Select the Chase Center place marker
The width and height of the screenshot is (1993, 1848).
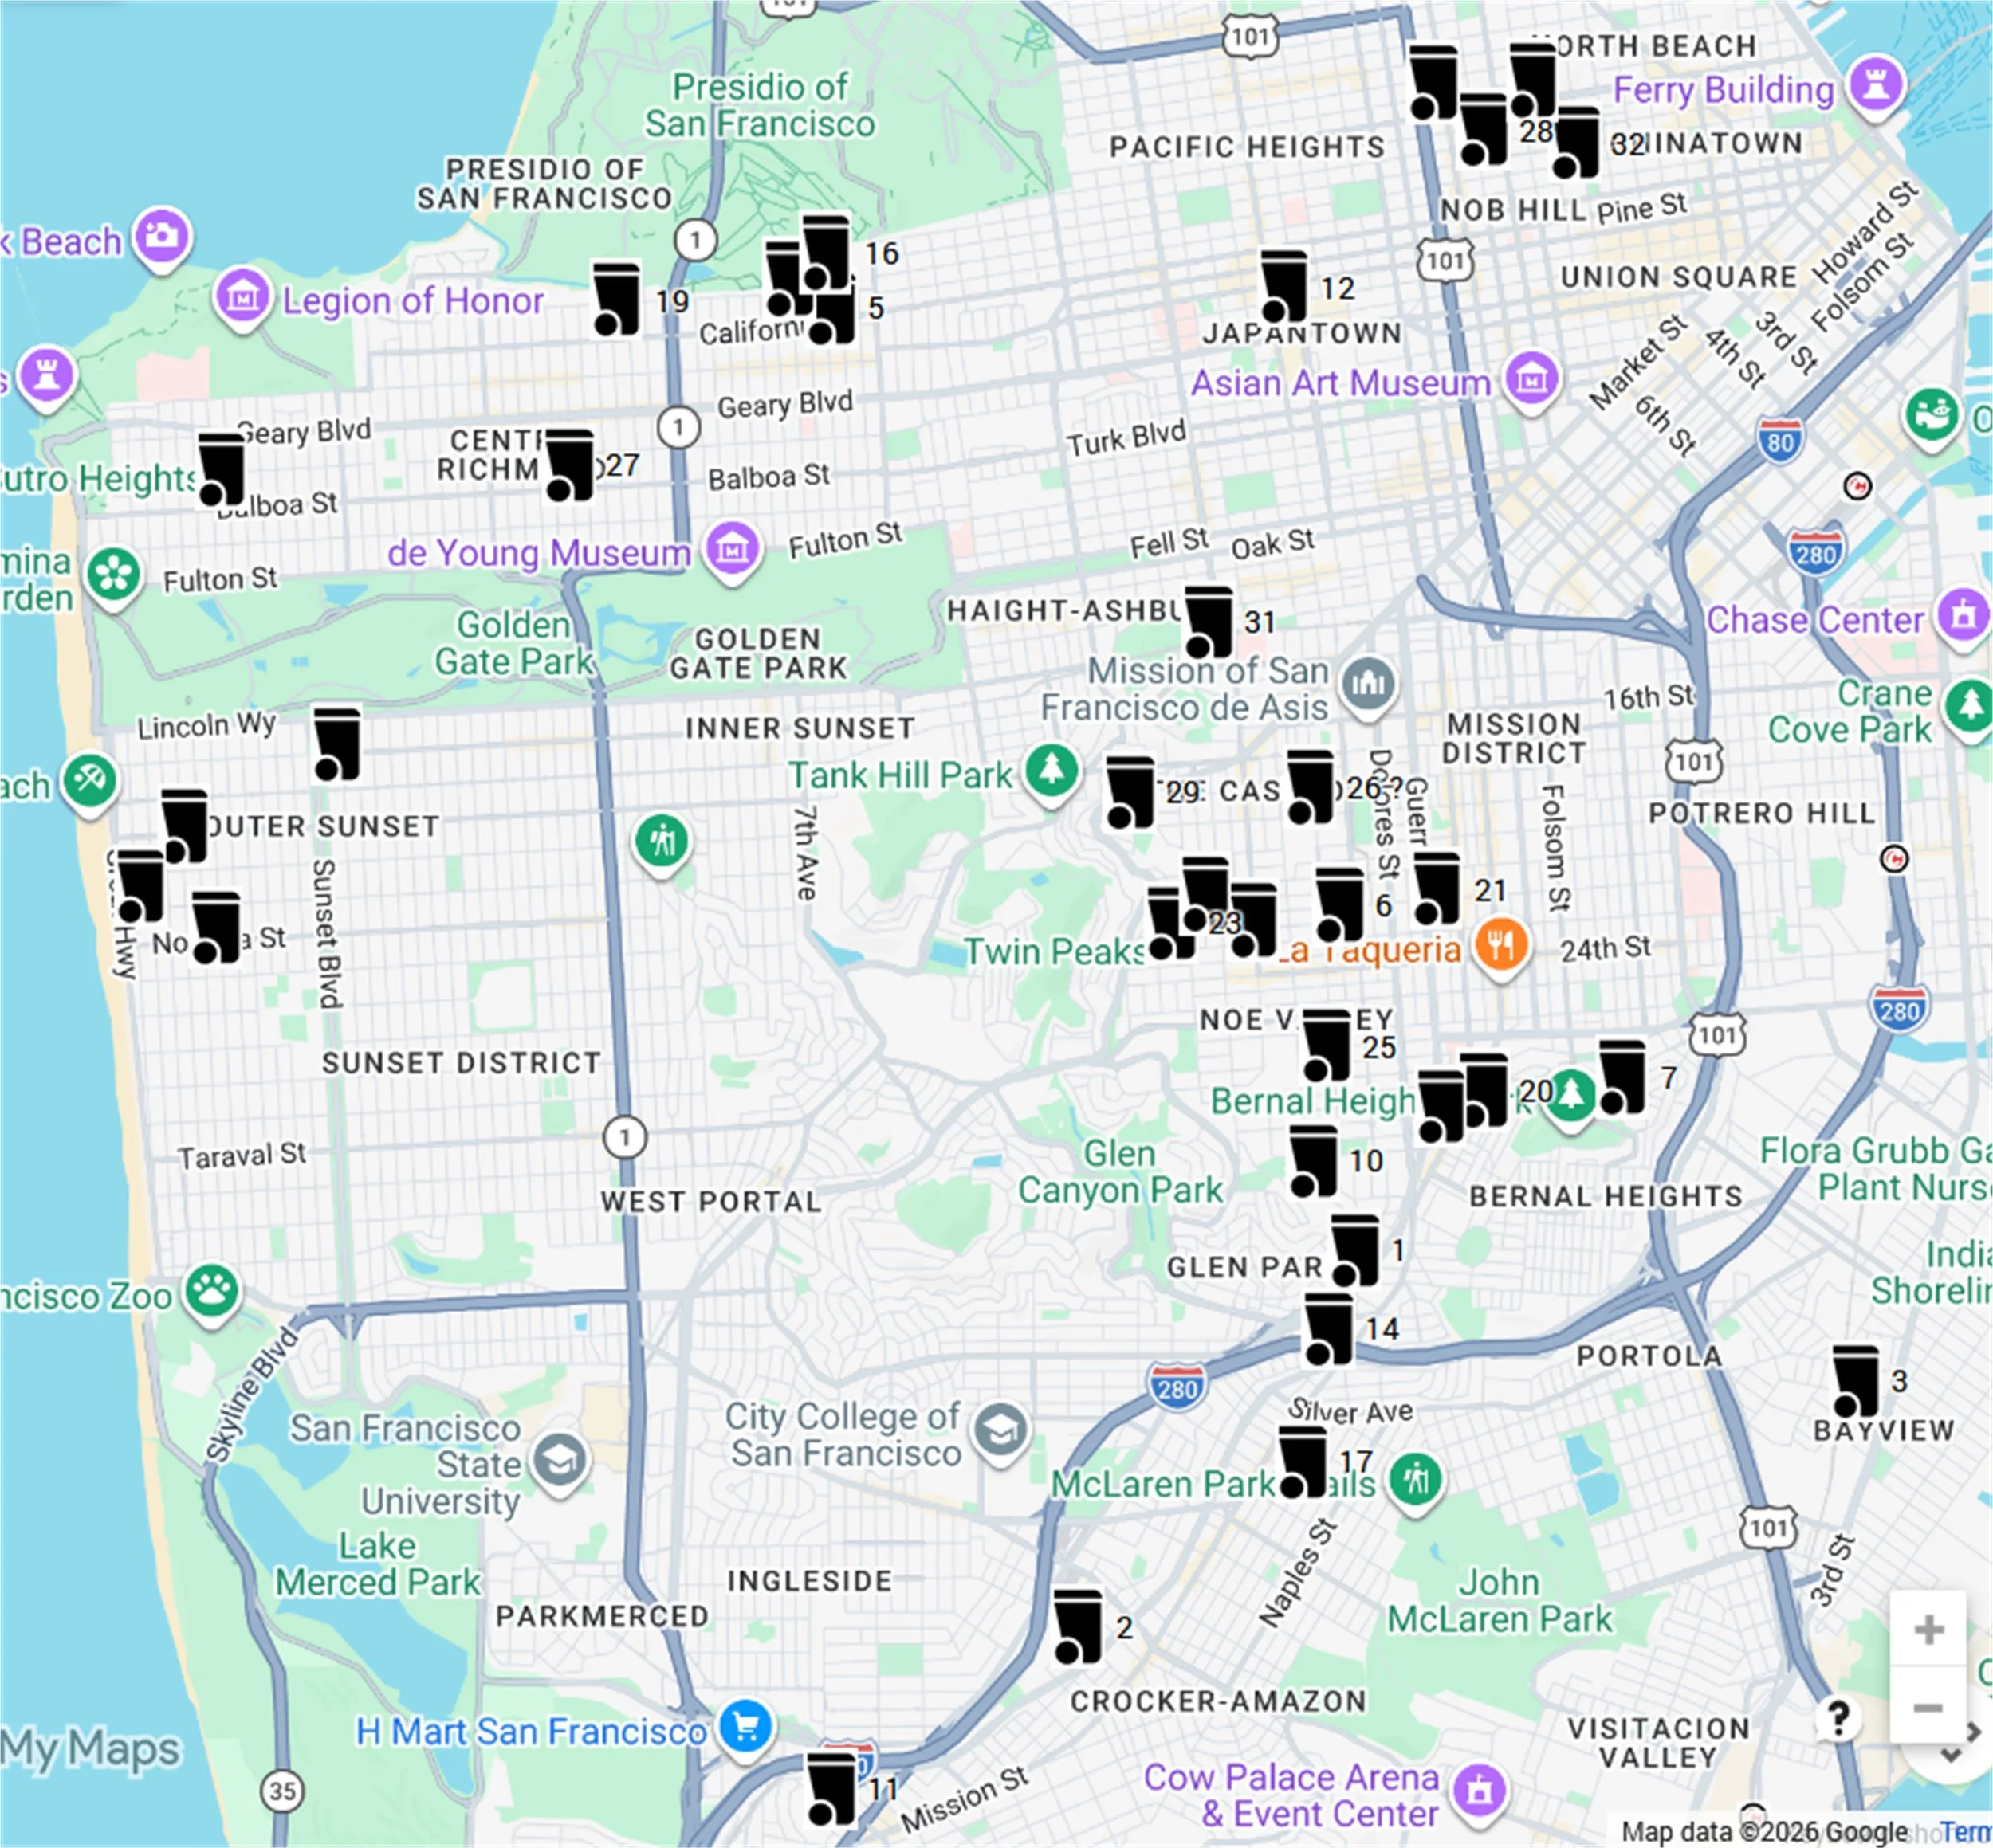1962,617
